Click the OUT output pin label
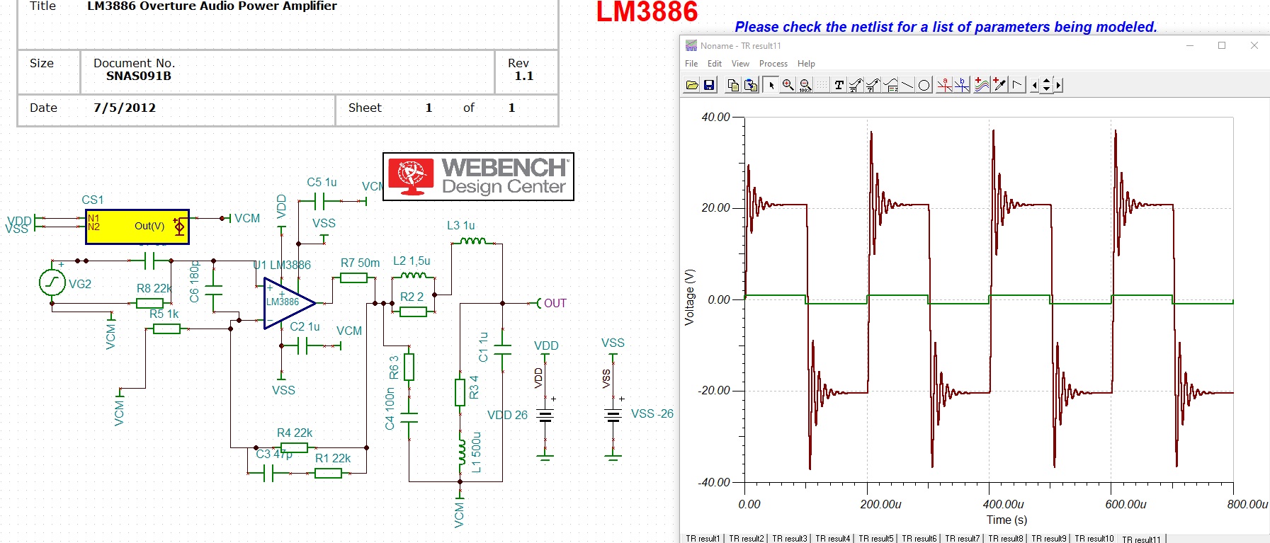Viewport: 1270px width, 543px height. (x=555, y=303)
